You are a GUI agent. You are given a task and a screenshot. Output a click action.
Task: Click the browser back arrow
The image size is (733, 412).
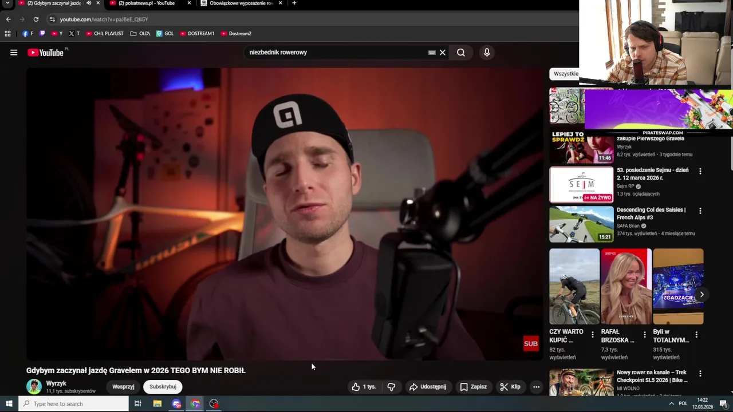coord(8,19)
